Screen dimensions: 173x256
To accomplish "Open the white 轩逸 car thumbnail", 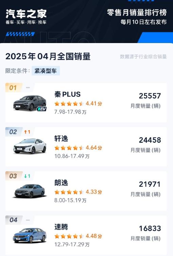I will tap(30, 146).
